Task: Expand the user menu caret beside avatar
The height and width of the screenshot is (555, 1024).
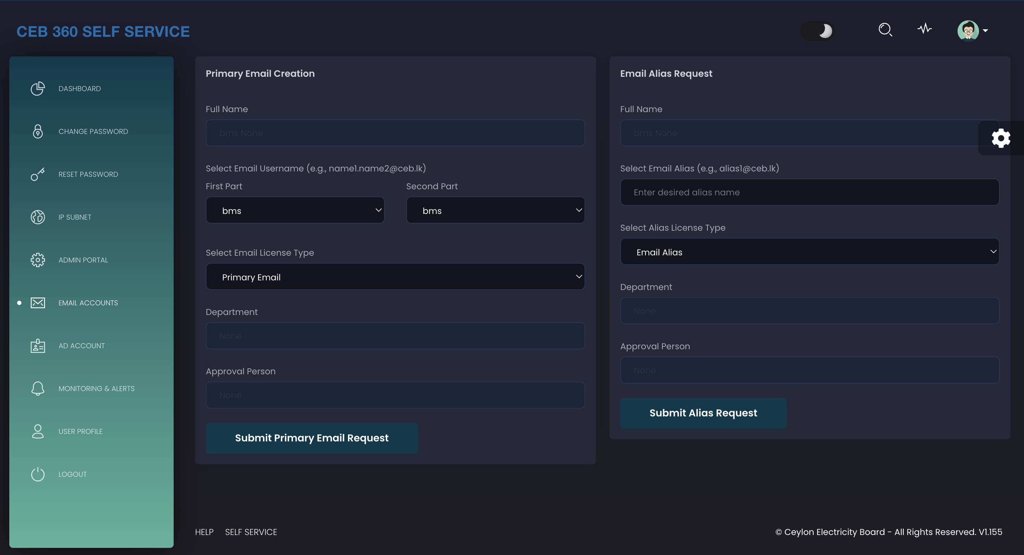Action: pos(985,31)
